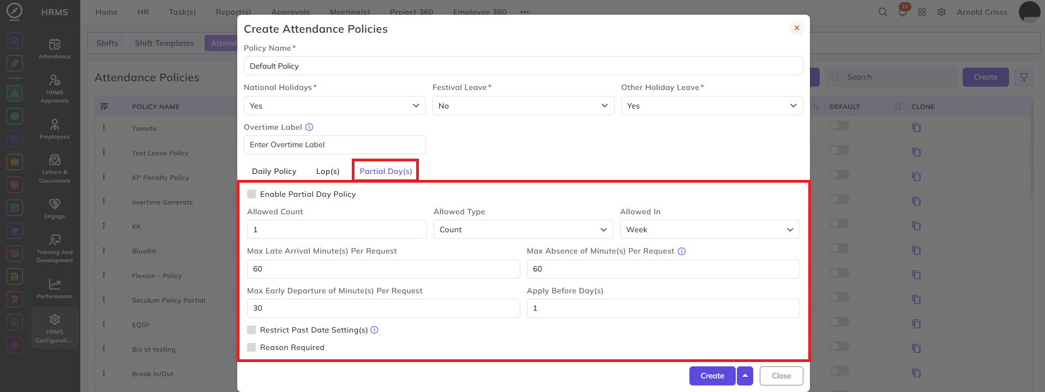The height and width of the screenshot is (392, 1045).
Task: Check the Reason Required box
Action: pos(251,347)
